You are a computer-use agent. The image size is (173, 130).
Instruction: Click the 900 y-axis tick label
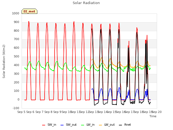click(16, 22)
